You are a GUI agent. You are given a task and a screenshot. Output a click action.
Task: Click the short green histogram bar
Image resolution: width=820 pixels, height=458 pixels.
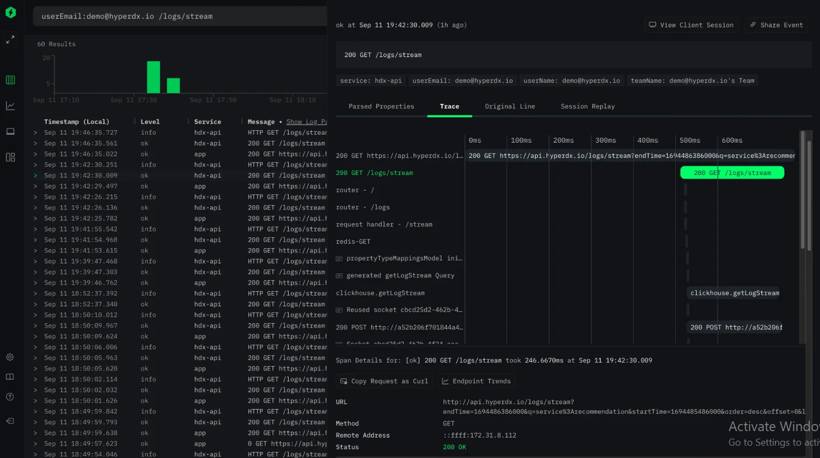(x=173, y=86)
